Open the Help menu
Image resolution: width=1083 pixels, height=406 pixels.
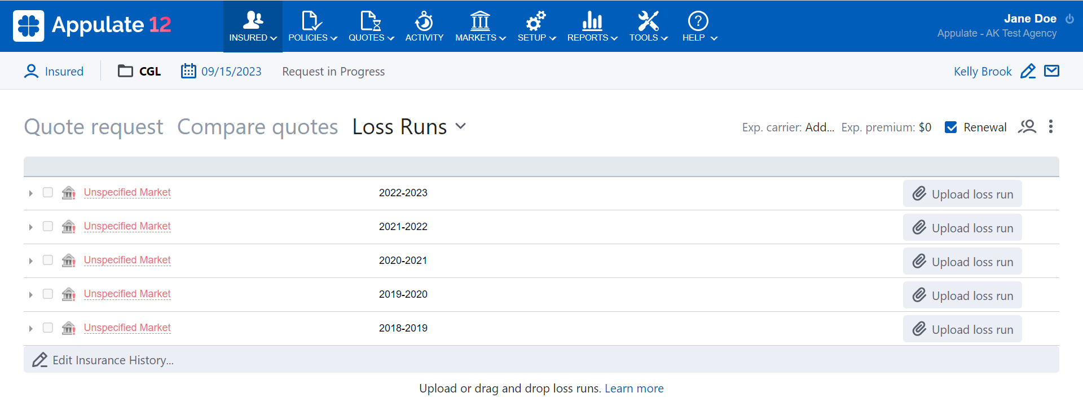[699, 26]
